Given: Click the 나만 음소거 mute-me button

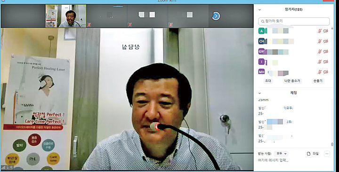Looking at the screenshot, I should tap(292, 81).
